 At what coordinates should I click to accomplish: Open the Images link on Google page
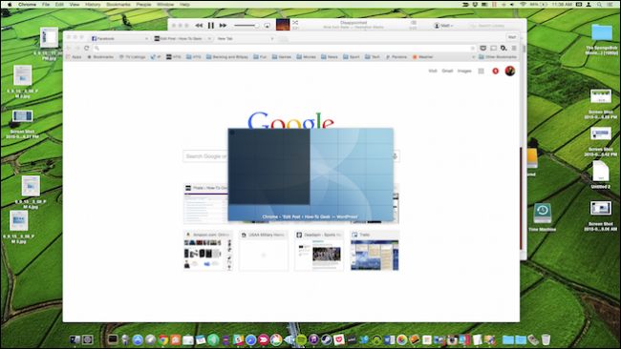464,72
